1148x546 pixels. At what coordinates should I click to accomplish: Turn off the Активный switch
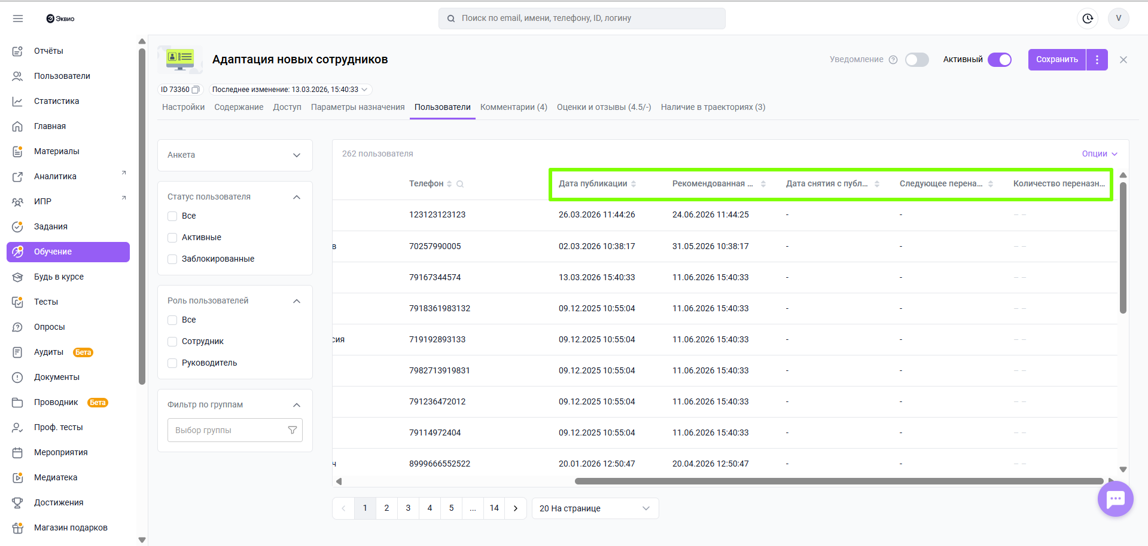tap(999, 60)
